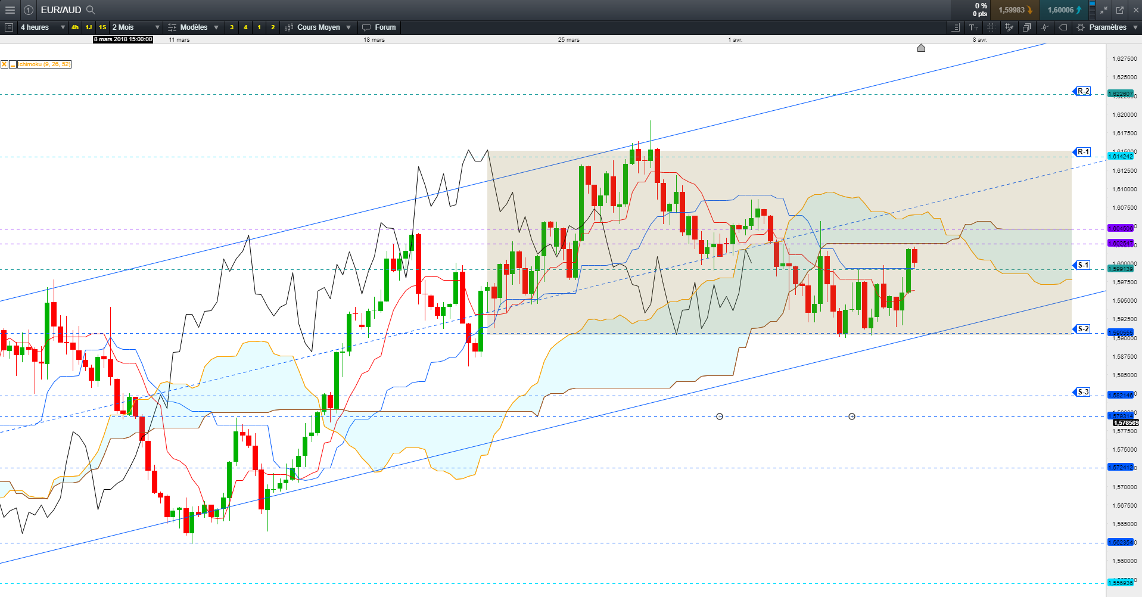Click the 11 mars date on time axis
The height and width of the screenshot is (597, 1142).
pyautogui.click(x=179, y=40)
